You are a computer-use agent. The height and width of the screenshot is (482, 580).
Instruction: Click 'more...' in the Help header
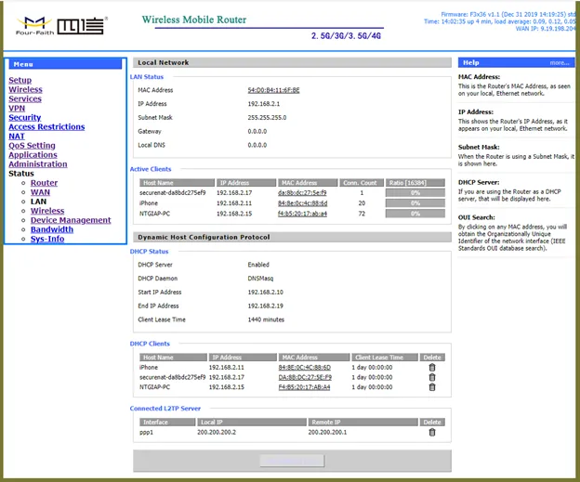(559, 63)
